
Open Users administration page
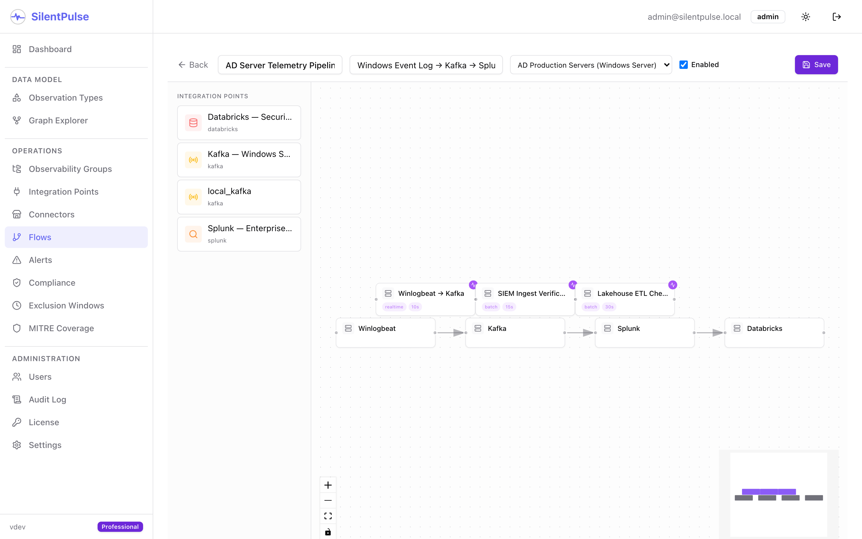coord(76,377)
